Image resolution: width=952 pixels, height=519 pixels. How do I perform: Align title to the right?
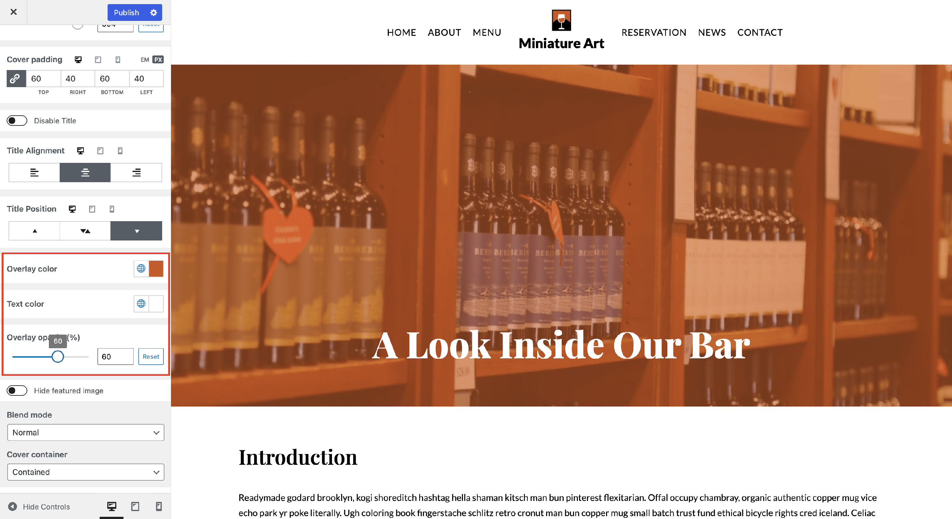pyautogui.click(x=136, y=172)
